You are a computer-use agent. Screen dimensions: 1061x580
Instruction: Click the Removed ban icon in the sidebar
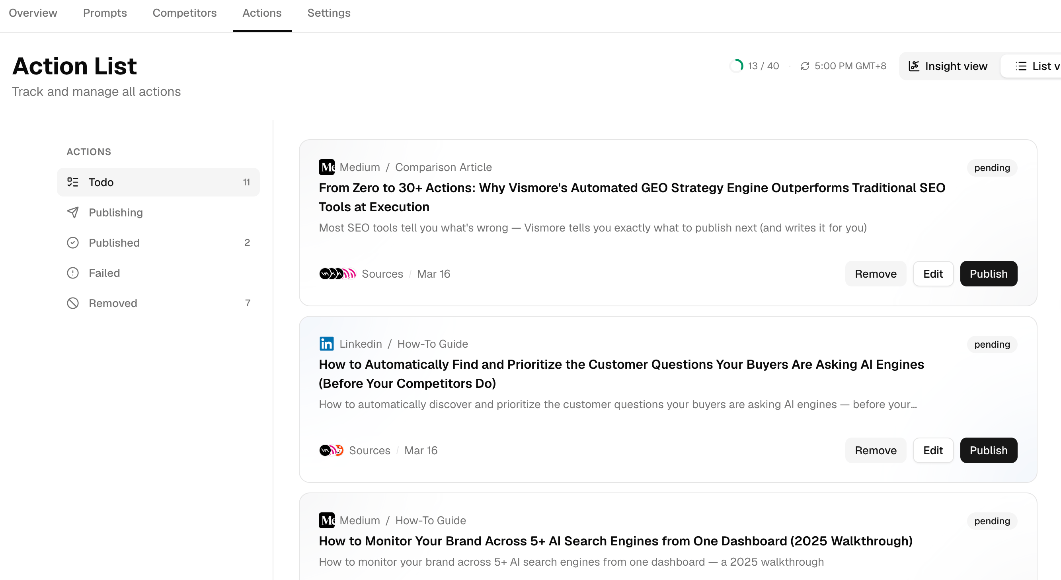[73, 304]
